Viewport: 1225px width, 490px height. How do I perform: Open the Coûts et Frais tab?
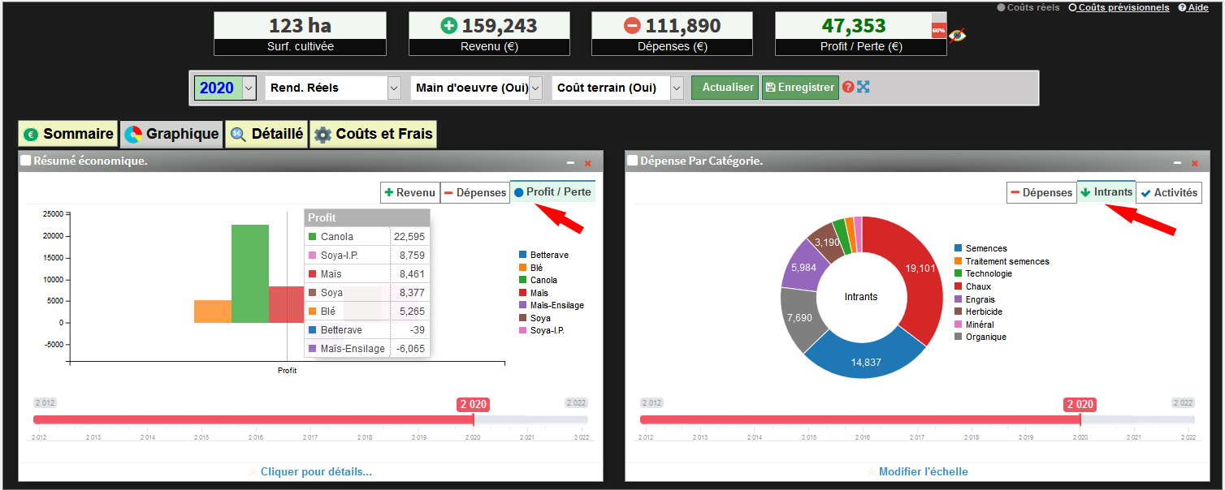click(374, 134)
